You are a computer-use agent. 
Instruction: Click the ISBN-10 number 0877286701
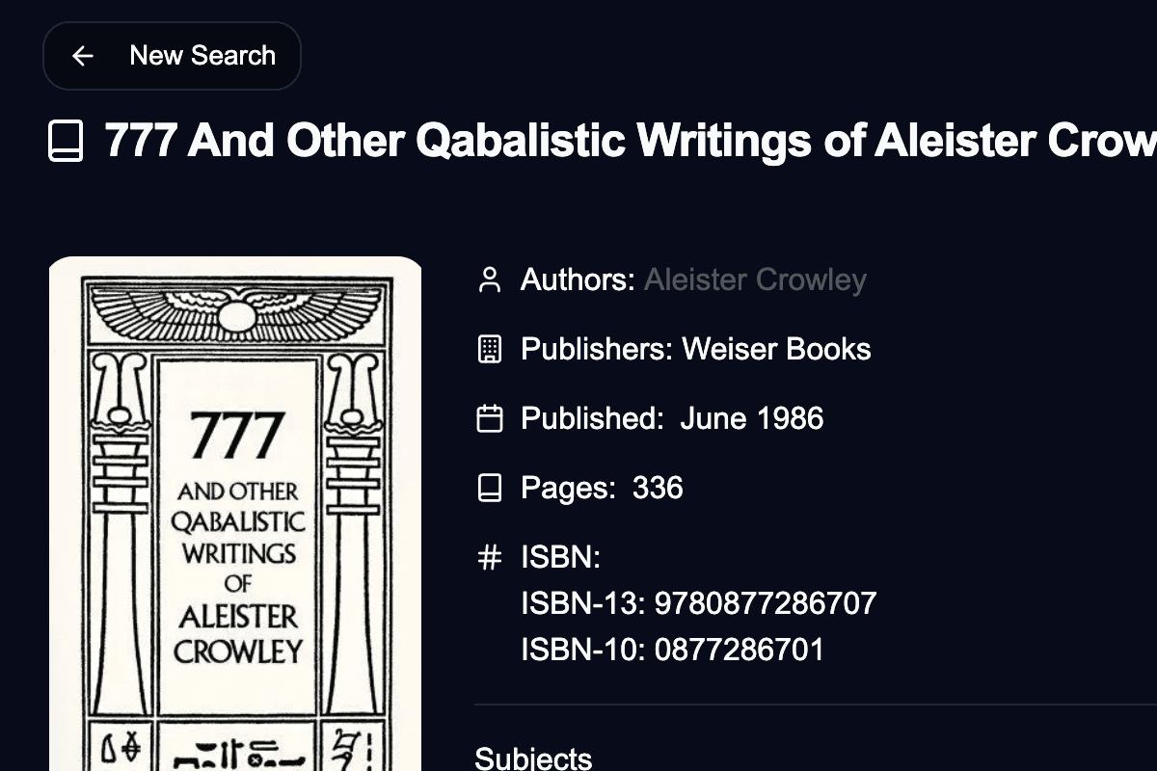tap(740, 650)
